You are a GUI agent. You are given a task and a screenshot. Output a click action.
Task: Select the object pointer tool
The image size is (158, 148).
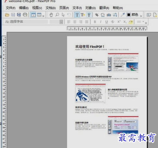pos(63,15)
